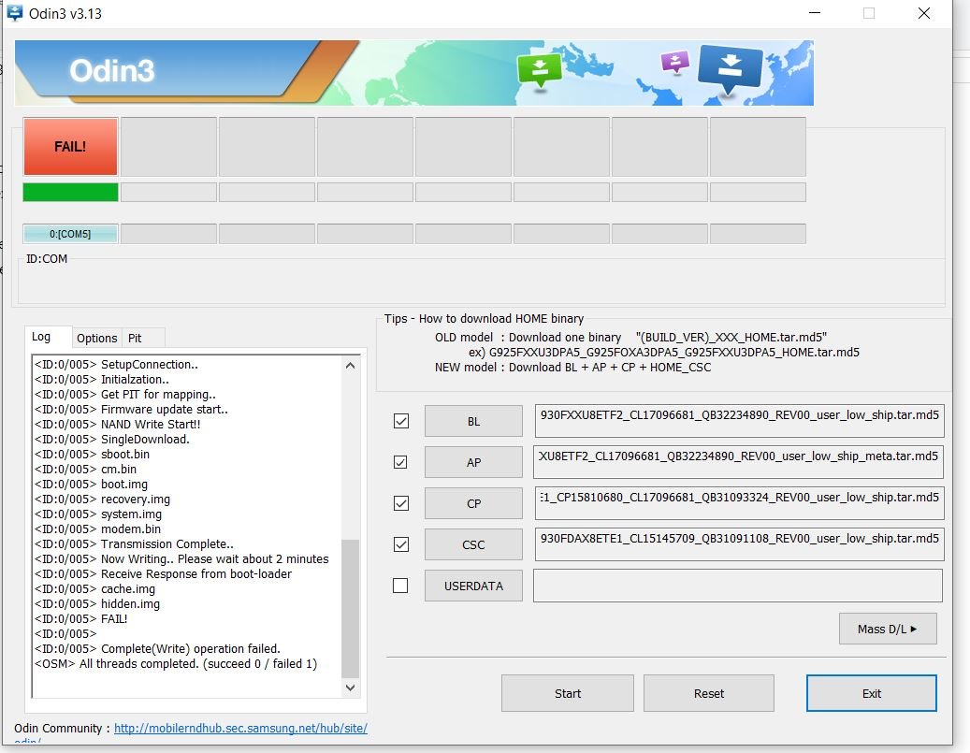Click the purple download icon in banner
970x753 pixels.
tap(674, 62)
